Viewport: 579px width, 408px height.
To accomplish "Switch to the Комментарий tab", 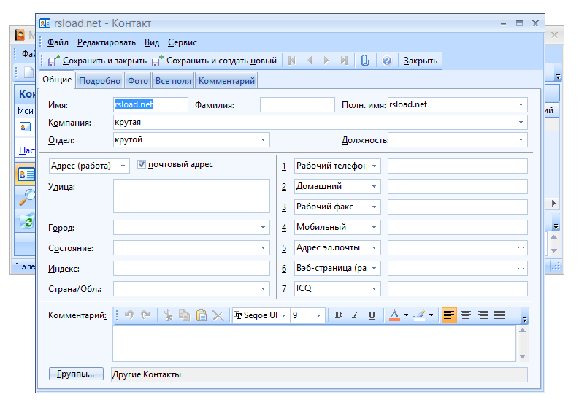I will click(x=227, y=81).
